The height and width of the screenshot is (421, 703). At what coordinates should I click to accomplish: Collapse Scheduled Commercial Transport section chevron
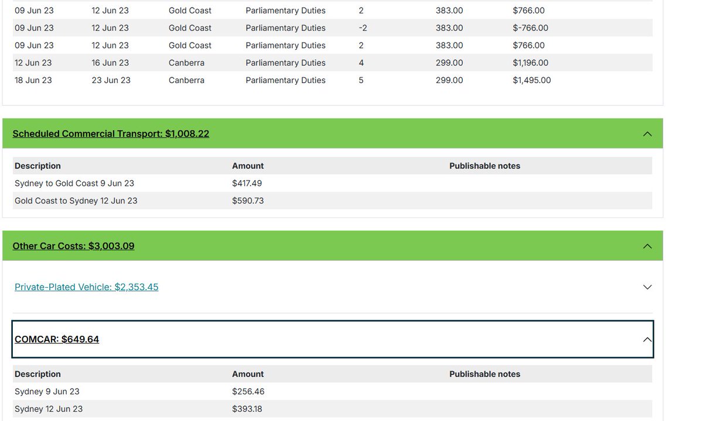(x=647, y=134)
